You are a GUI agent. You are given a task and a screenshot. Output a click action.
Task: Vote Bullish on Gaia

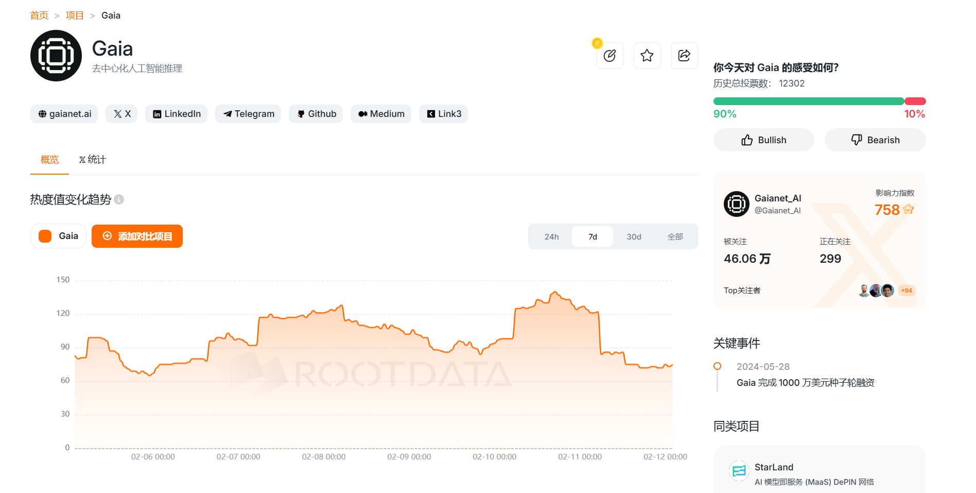763,140
